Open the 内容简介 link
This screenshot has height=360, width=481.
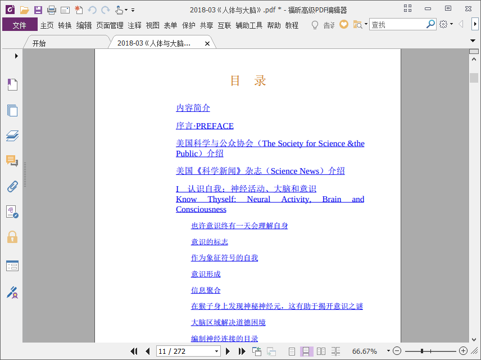pos(193,108)
